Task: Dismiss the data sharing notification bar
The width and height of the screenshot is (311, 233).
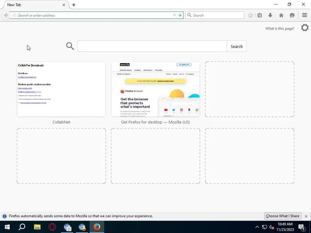Action: click(306, 216)
